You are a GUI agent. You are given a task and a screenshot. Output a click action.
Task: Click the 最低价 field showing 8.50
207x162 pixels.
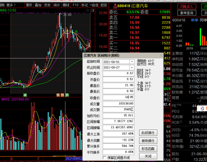[118, 91]
